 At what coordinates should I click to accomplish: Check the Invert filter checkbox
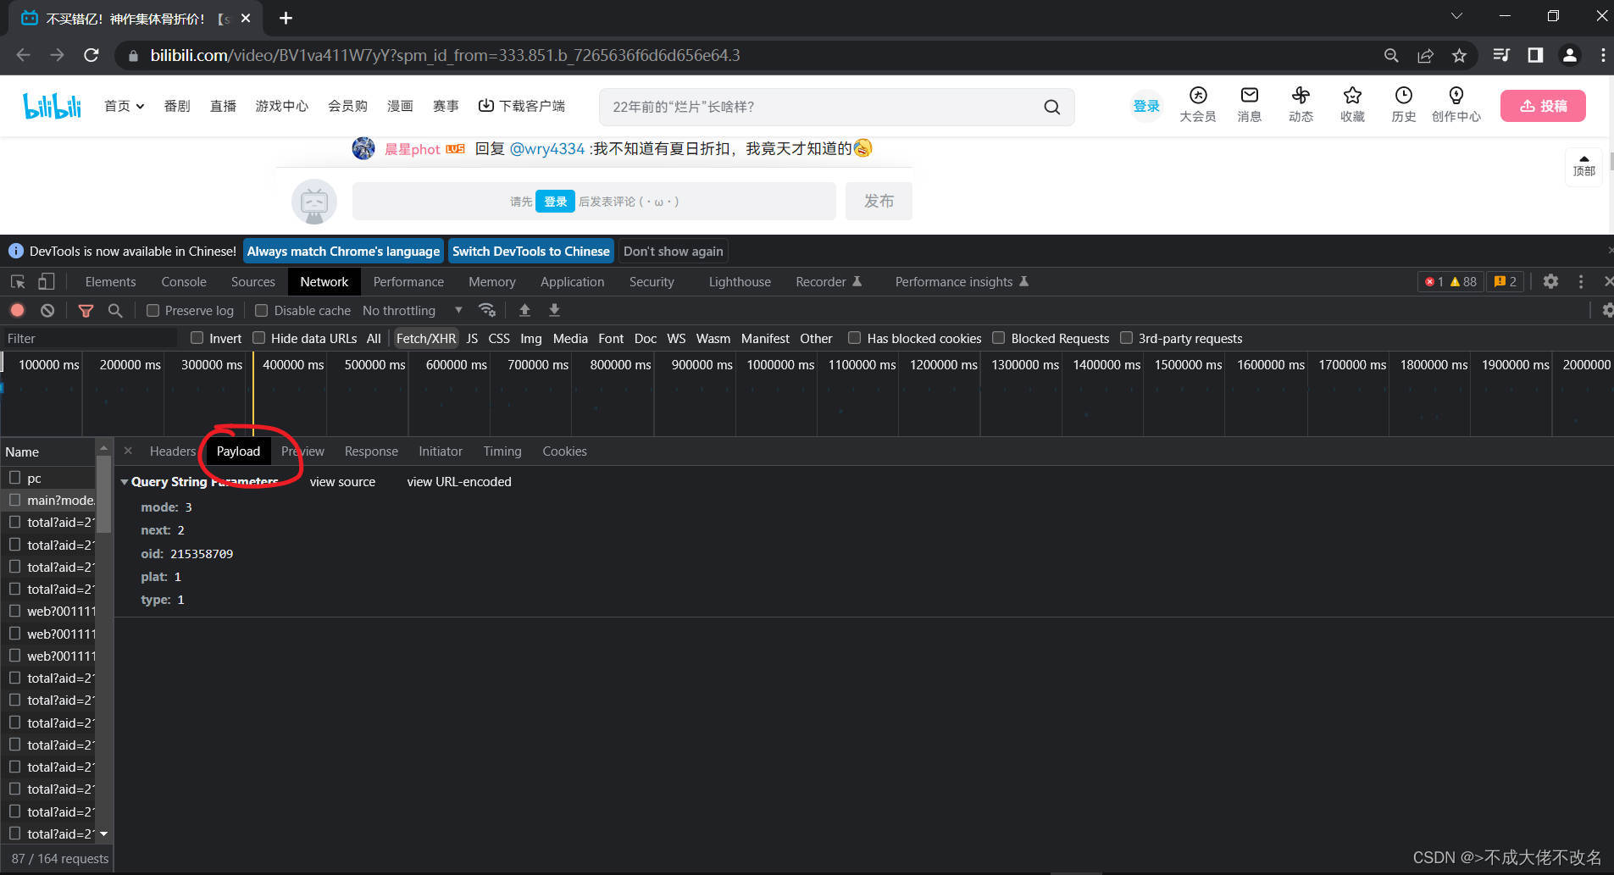point(197,337)
